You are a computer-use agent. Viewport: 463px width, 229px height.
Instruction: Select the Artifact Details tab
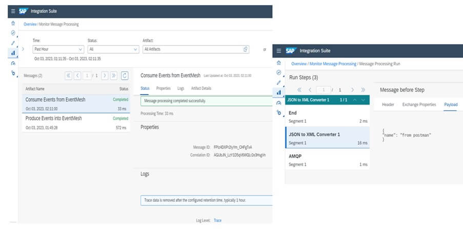pos(201,88)
